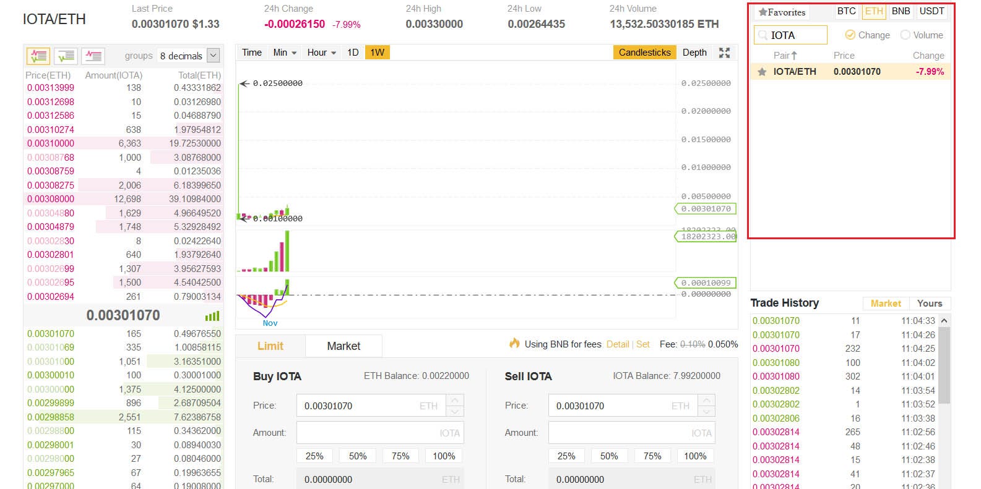Click the trade history entry at 11:04:33

844,321
